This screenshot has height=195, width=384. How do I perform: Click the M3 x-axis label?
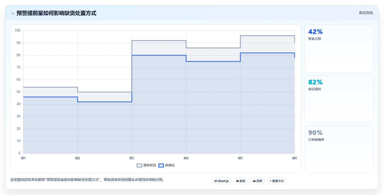coord(132,158)
